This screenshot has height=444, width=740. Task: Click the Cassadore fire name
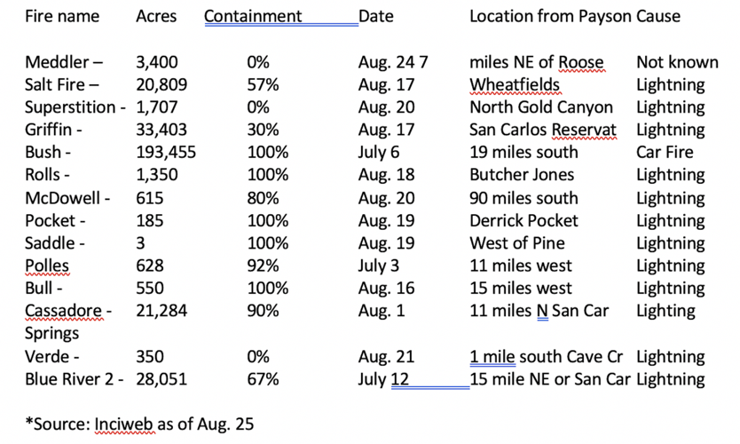(x=63, y=311)
